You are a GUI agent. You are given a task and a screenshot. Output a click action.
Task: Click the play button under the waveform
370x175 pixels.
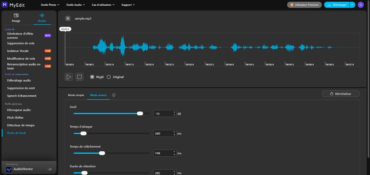(x=69, y=77)
